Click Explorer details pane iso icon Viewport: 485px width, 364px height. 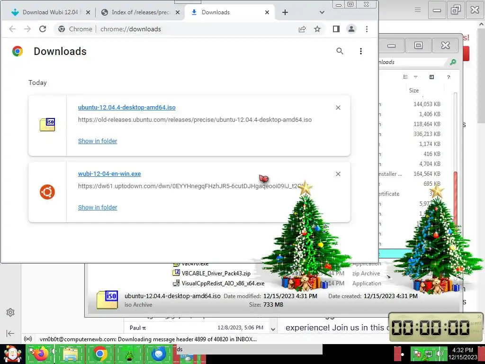108,300
